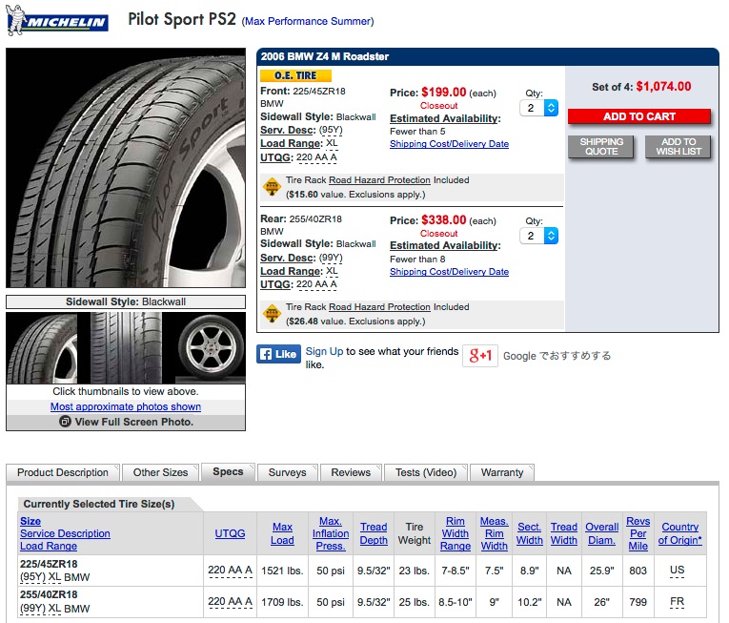This screenshot has height=623, width=729.
Task: Click rear tire Road Hazard Protection link
Action: point(379,307)
